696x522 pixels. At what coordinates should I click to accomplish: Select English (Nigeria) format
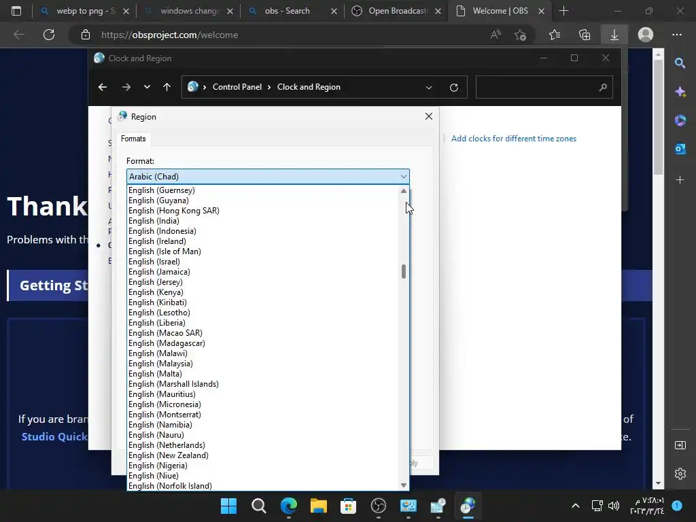coord(158,466)
